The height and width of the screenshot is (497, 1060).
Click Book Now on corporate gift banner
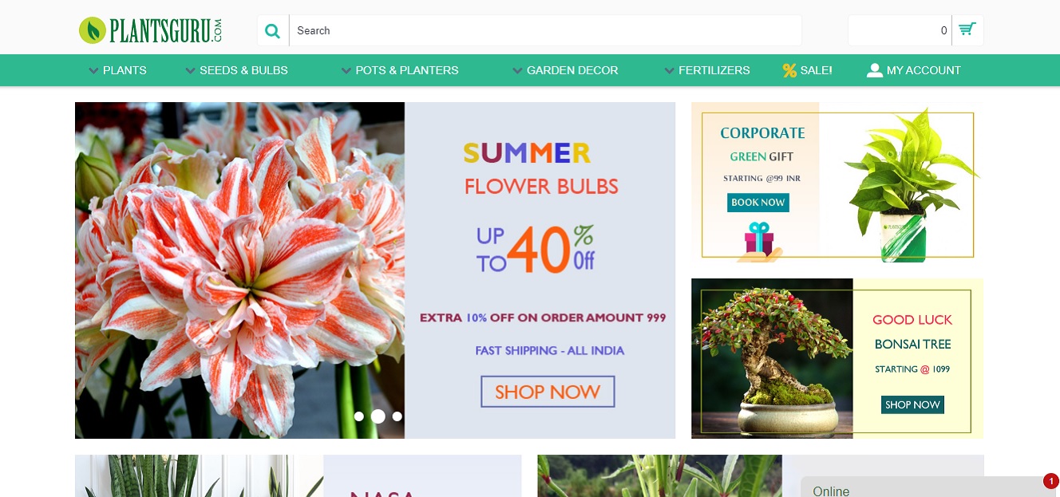pyautogui.click(x=758, y=203)
